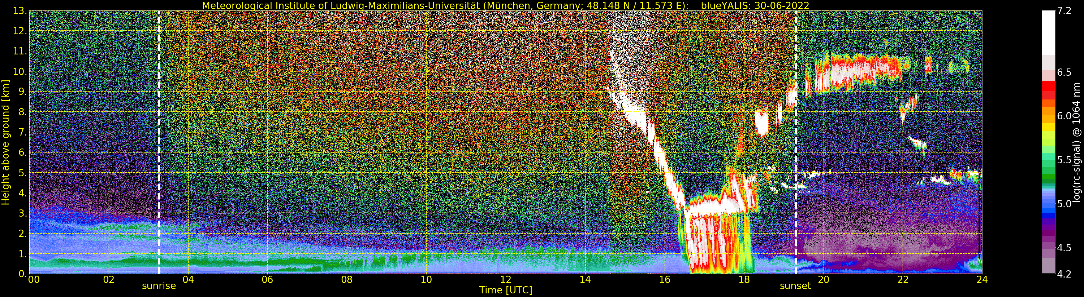Click the time tick label '10'

[426, 280]
